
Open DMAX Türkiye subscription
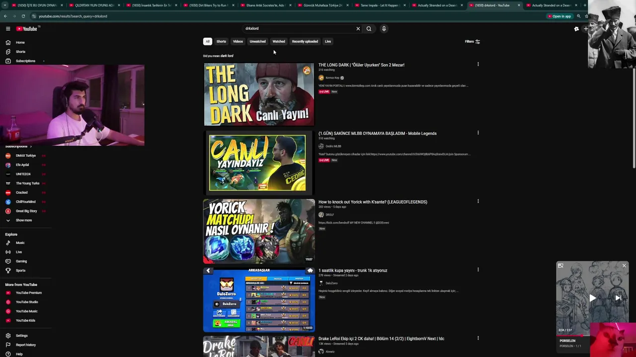coord(25,156)
